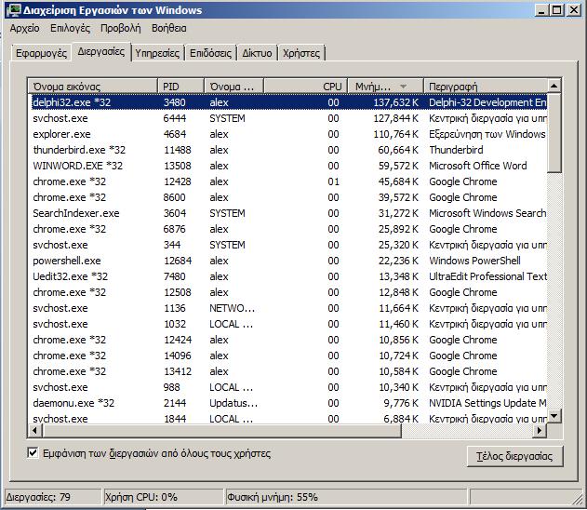
Task: Click the vertical scrollbar thumb
Action: (x=554, y=133)
